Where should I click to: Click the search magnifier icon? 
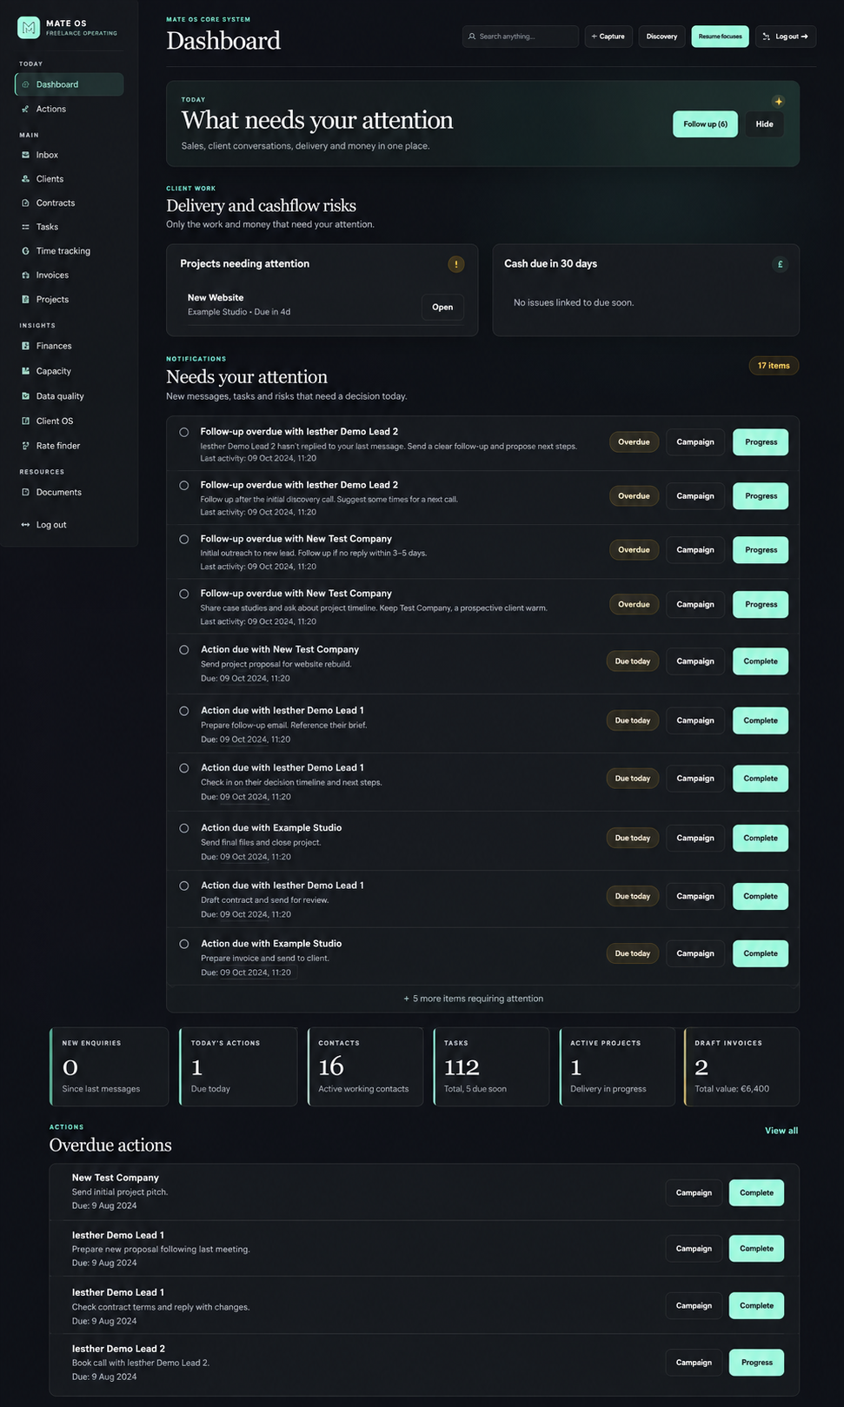472,37
